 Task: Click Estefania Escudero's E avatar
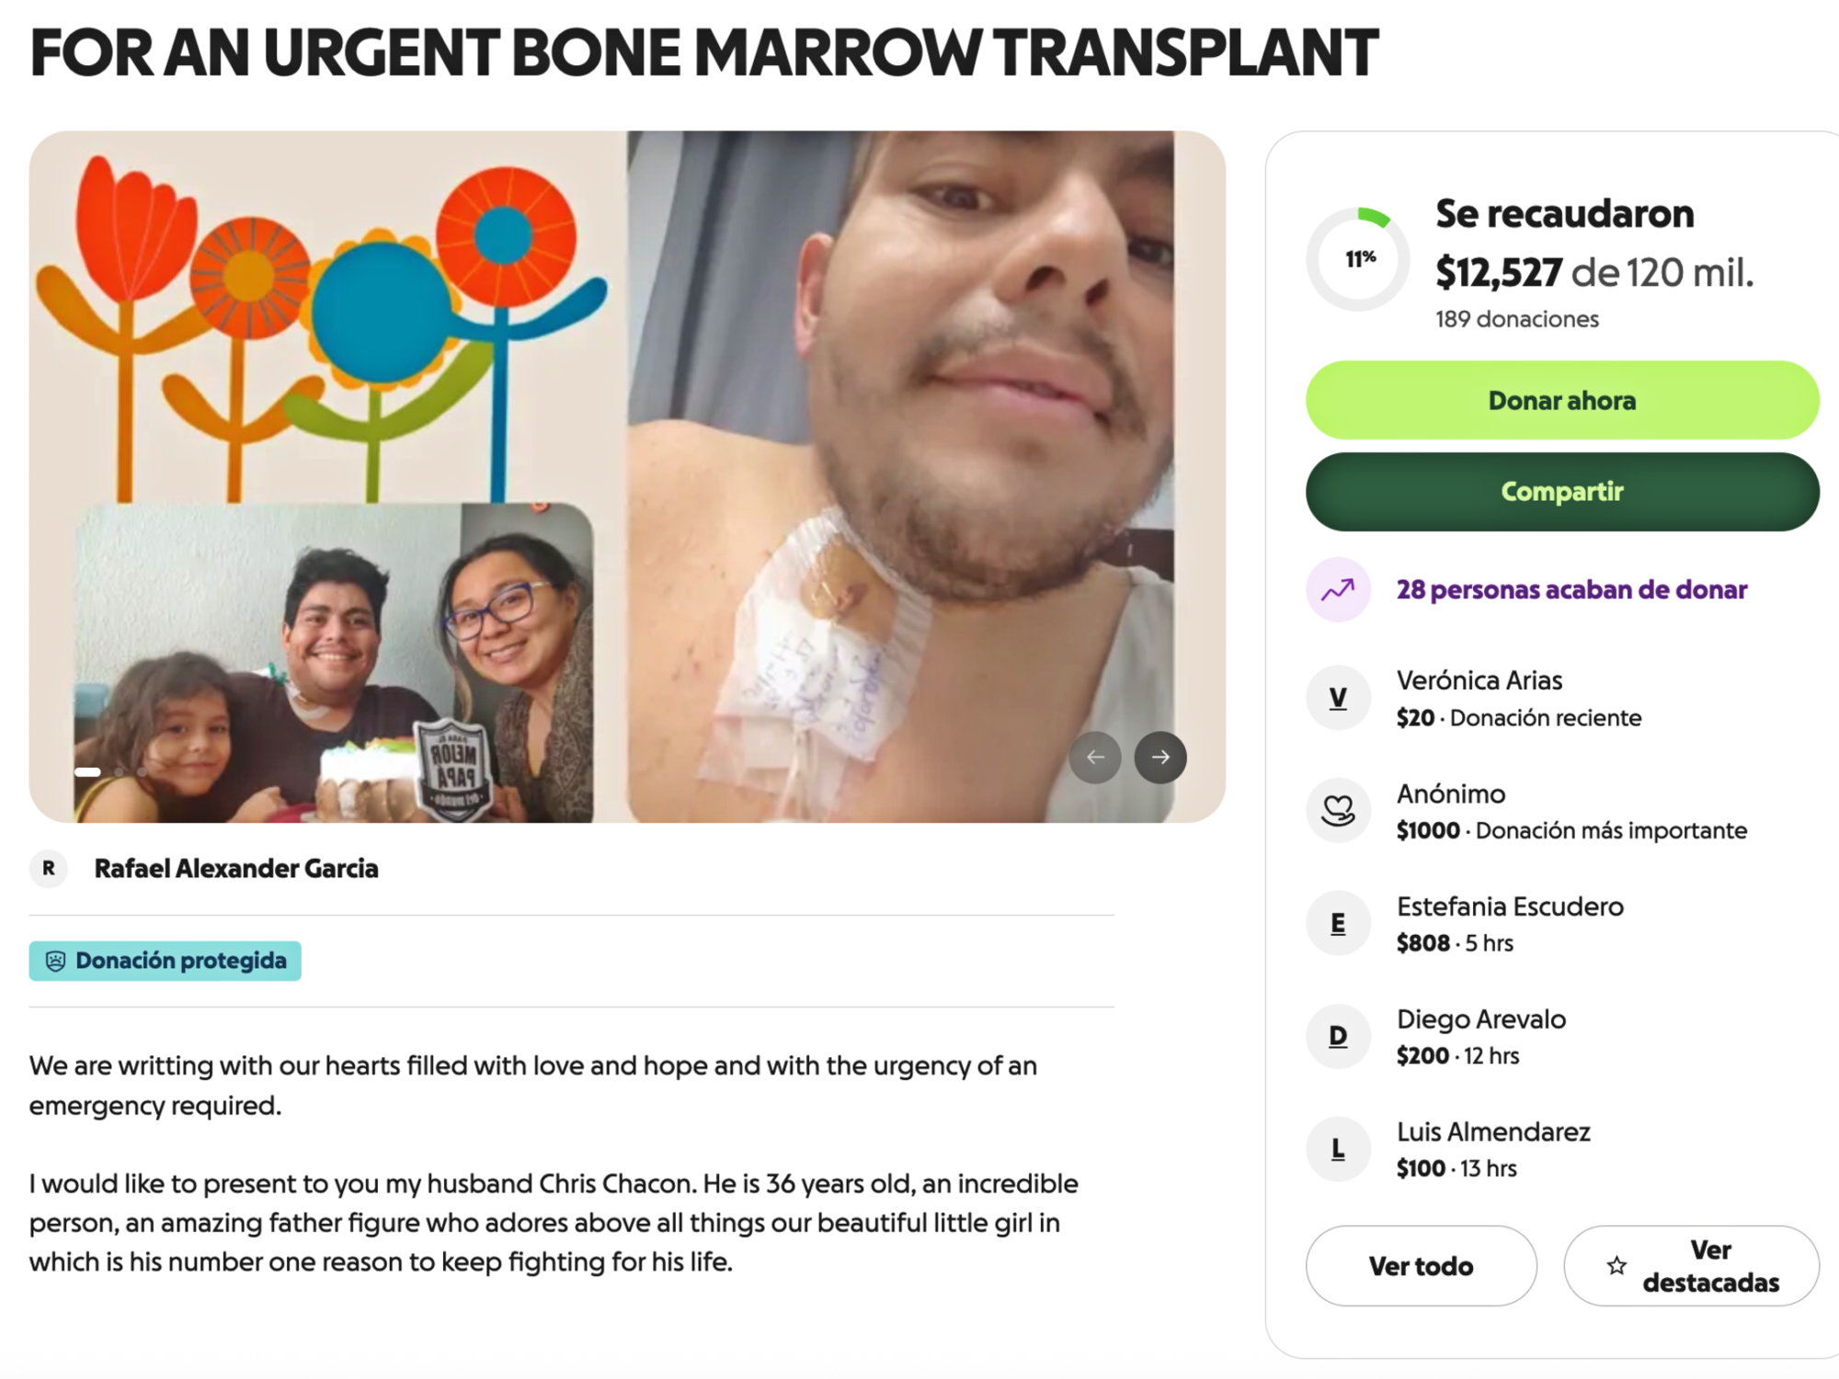coord(1338,923)
